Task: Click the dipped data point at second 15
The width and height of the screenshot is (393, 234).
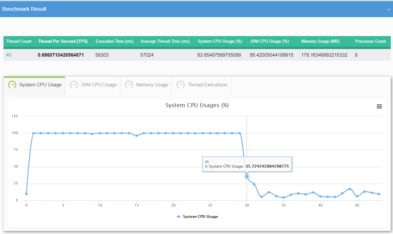Action: [x=137, y=136]
